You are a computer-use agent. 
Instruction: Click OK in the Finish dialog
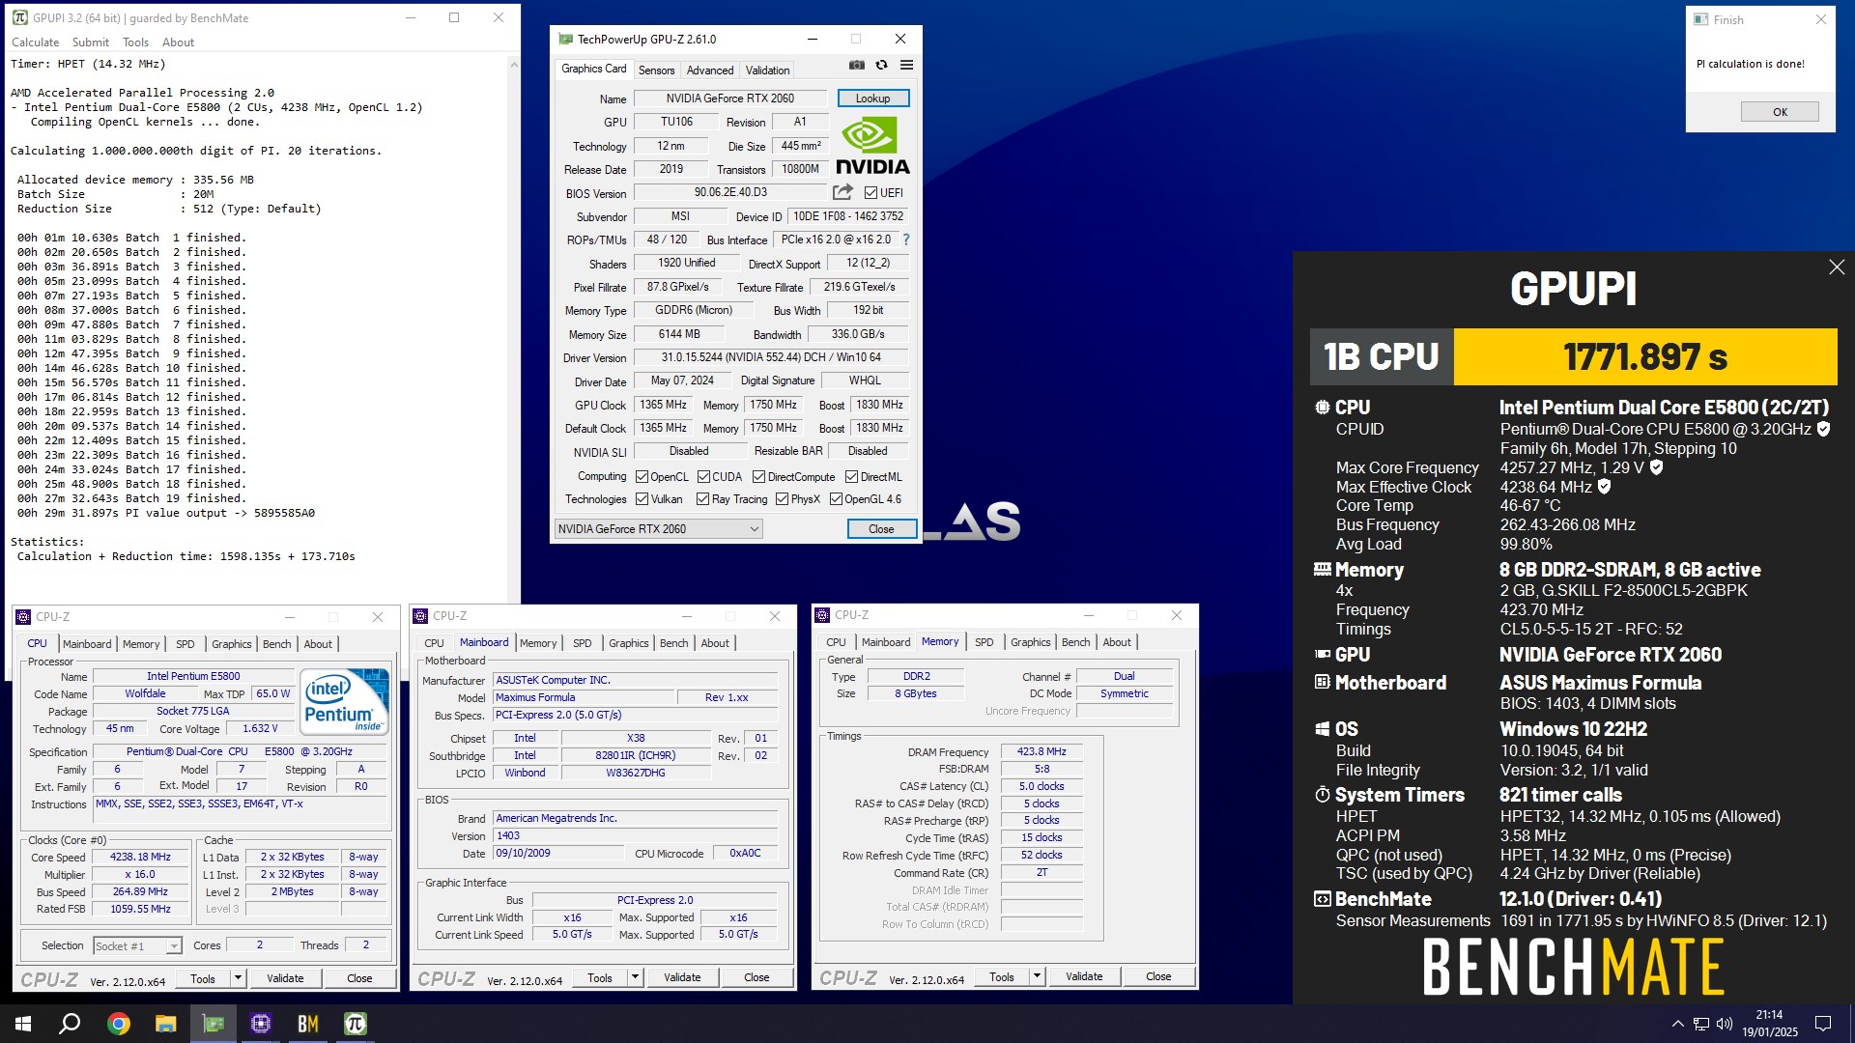1780,111
